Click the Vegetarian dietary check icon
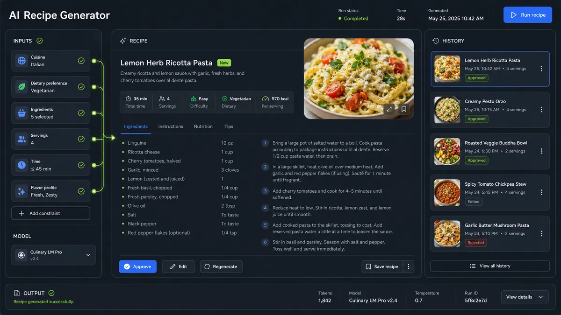The height and width of the screenshot is (315, 561). 224,99
